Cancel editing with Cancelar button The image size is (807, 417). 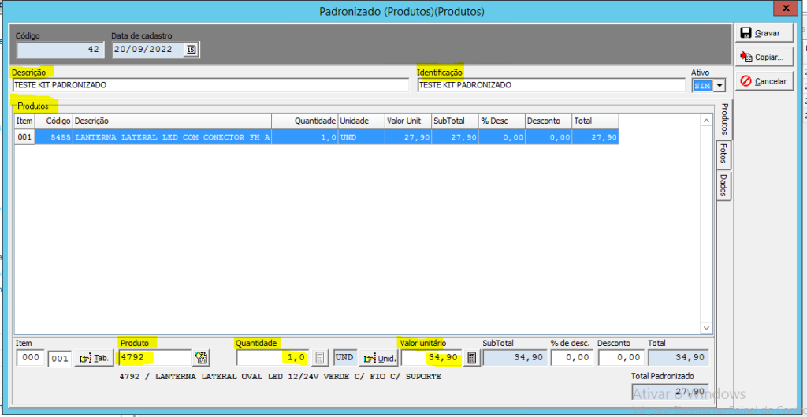(x=764, y=81)
